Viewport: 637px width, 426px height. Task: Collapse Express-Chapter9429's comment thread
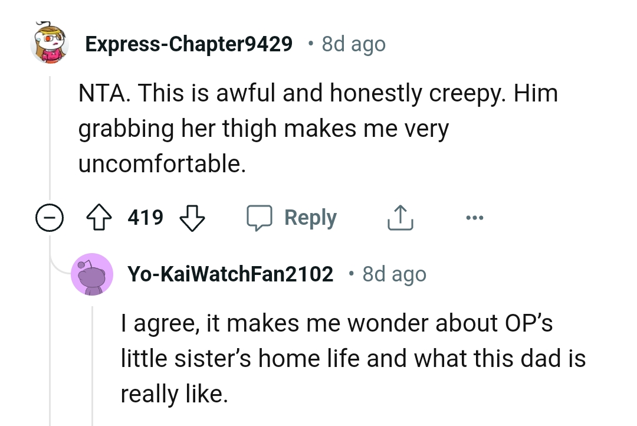coord(50,218)
